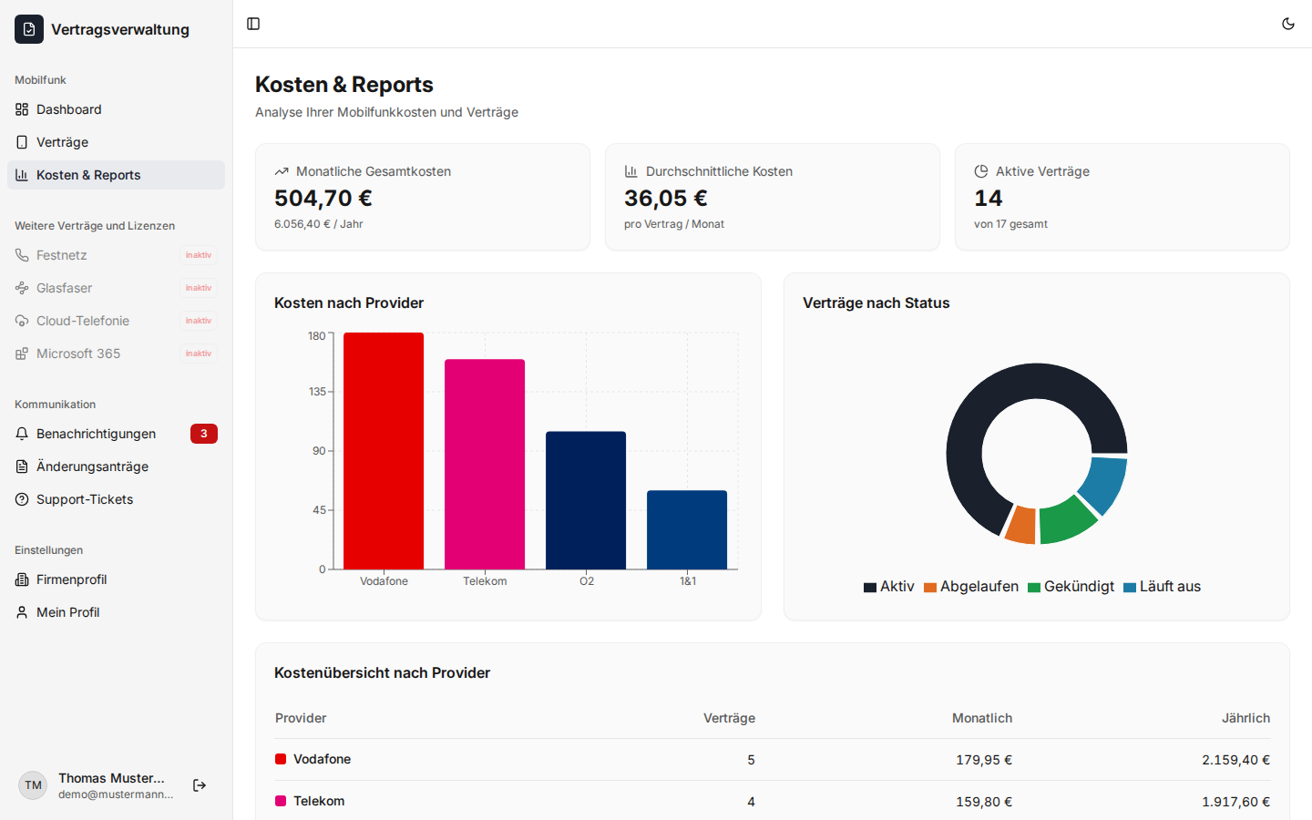
Task: Click the Telekom row in cost table
Action: point(773,801)
